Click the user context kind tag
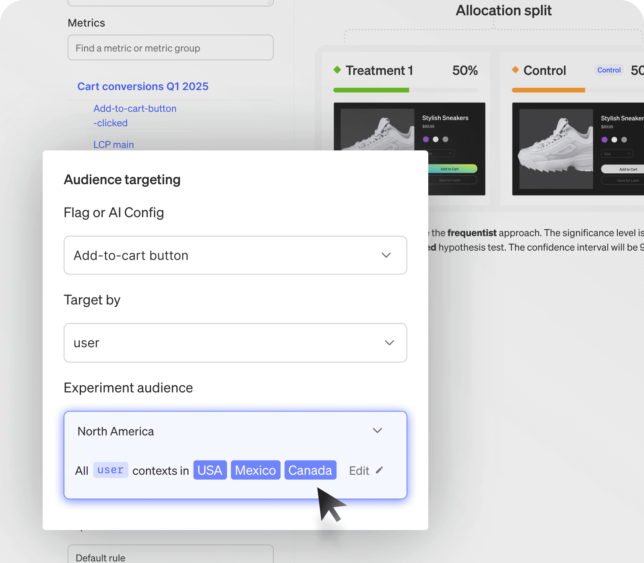This screenshot has height=563, width=644. click(x=111, y=470)
